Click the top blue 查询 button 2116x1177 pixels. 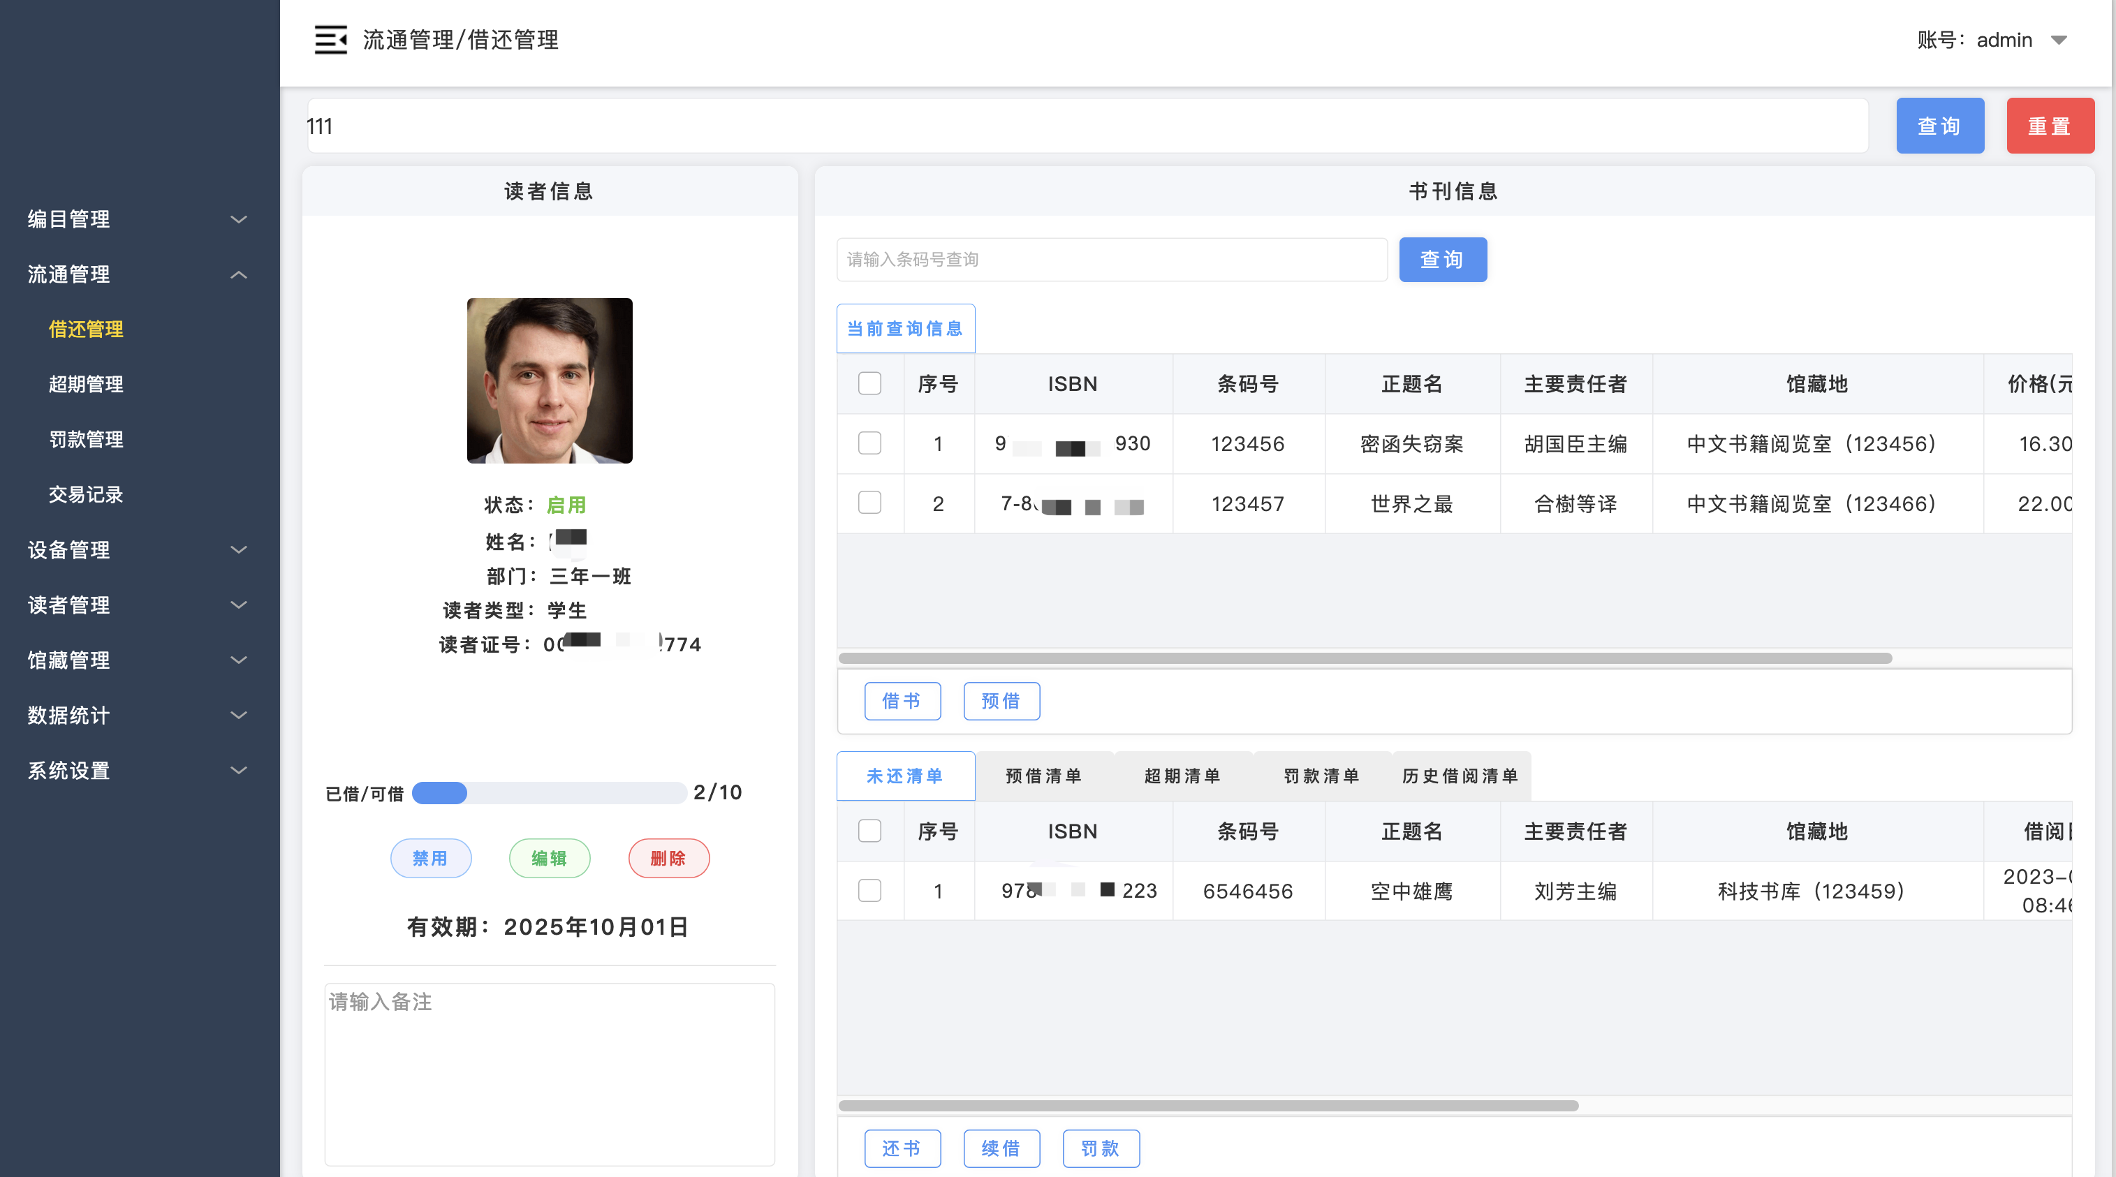[x=1939, y=126]
